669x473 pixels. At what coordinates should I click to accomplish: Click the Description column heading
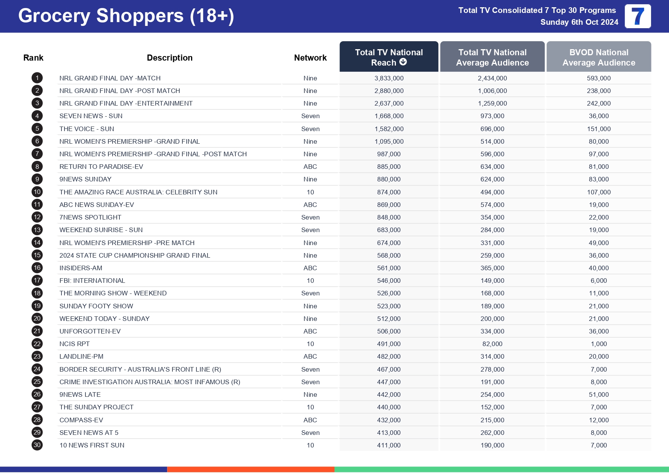coord(169,58)
